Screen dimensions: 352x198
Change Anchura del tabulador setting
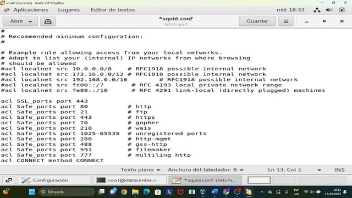(205, 170)
